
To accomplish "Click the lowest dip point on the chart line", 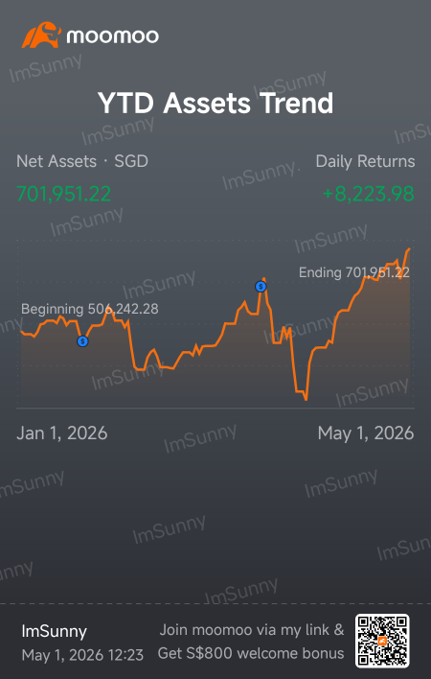I will click(x=306, y=400).
